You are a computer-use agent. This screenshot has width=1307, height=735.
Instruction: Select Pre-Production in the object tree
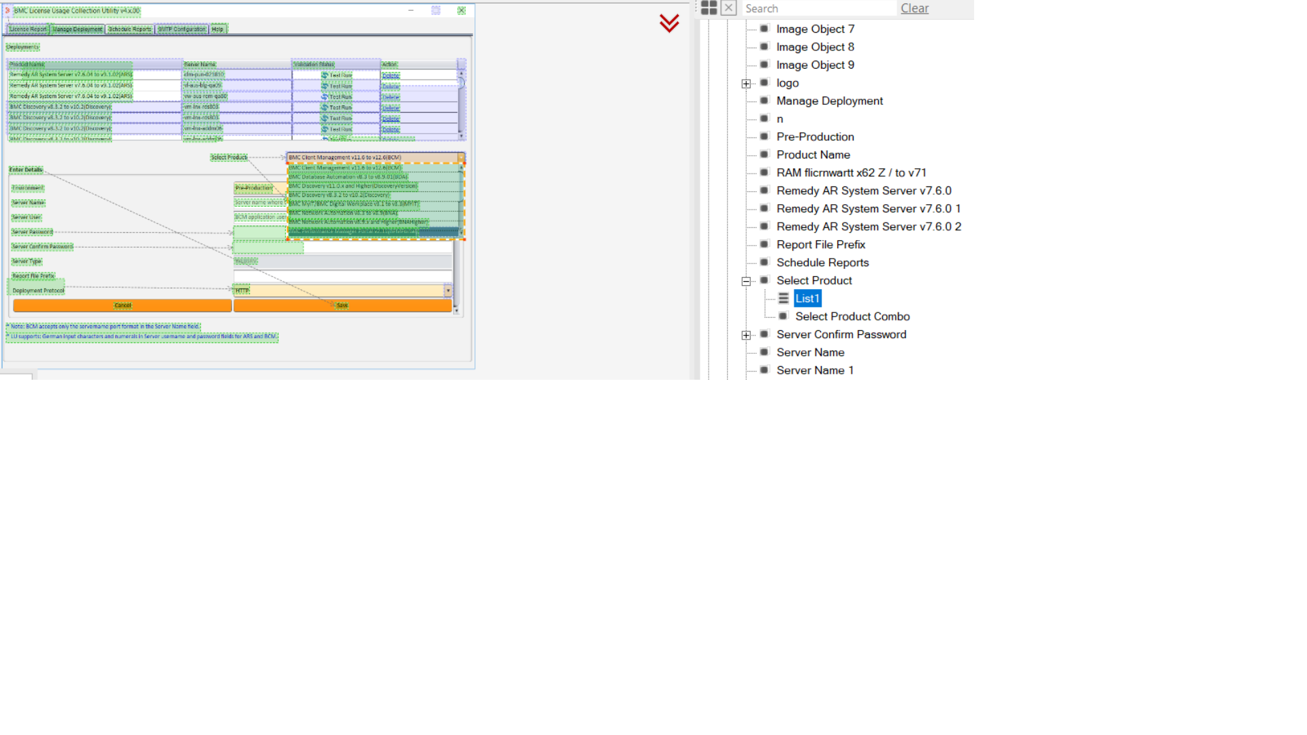[x=815, y=137]
